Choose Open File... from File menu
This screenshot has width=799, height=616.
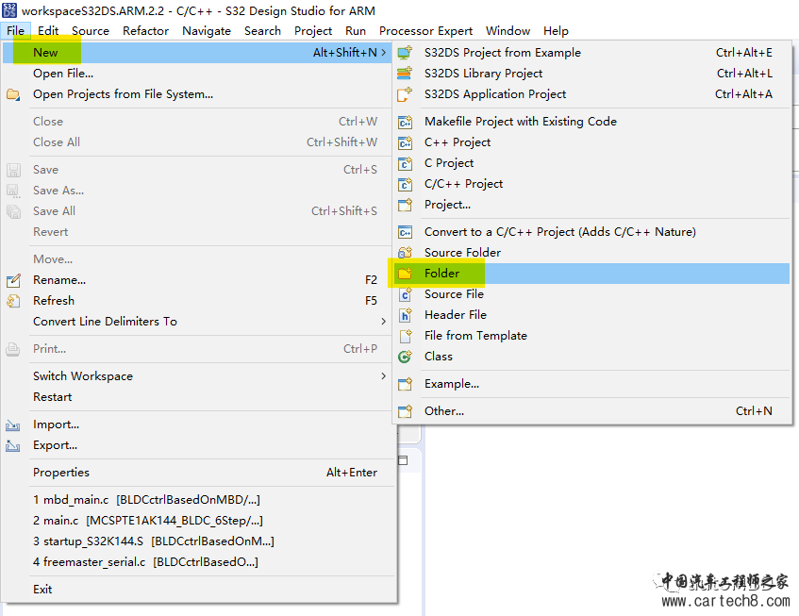[199, 74]
